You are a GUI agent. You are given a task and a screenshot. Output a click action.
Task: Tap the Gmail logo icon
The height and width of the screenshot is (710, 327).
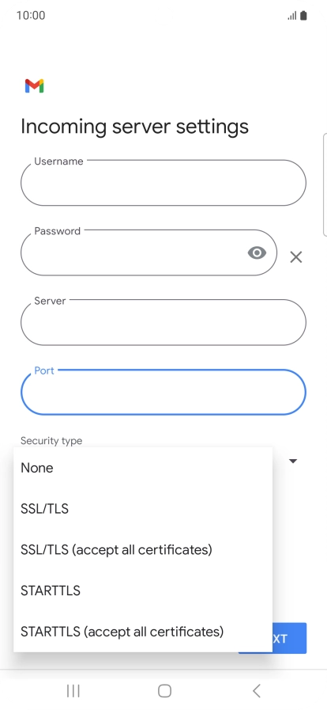(x=34, y=86)
